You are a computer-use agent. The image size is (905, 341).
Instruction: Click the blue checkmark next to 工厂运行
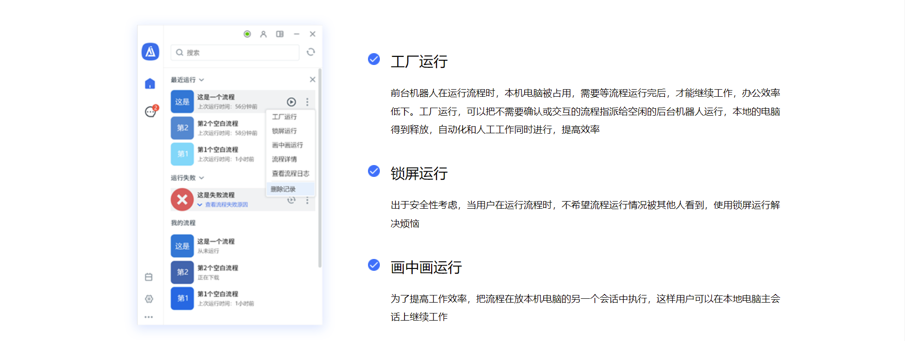point(374,59)
